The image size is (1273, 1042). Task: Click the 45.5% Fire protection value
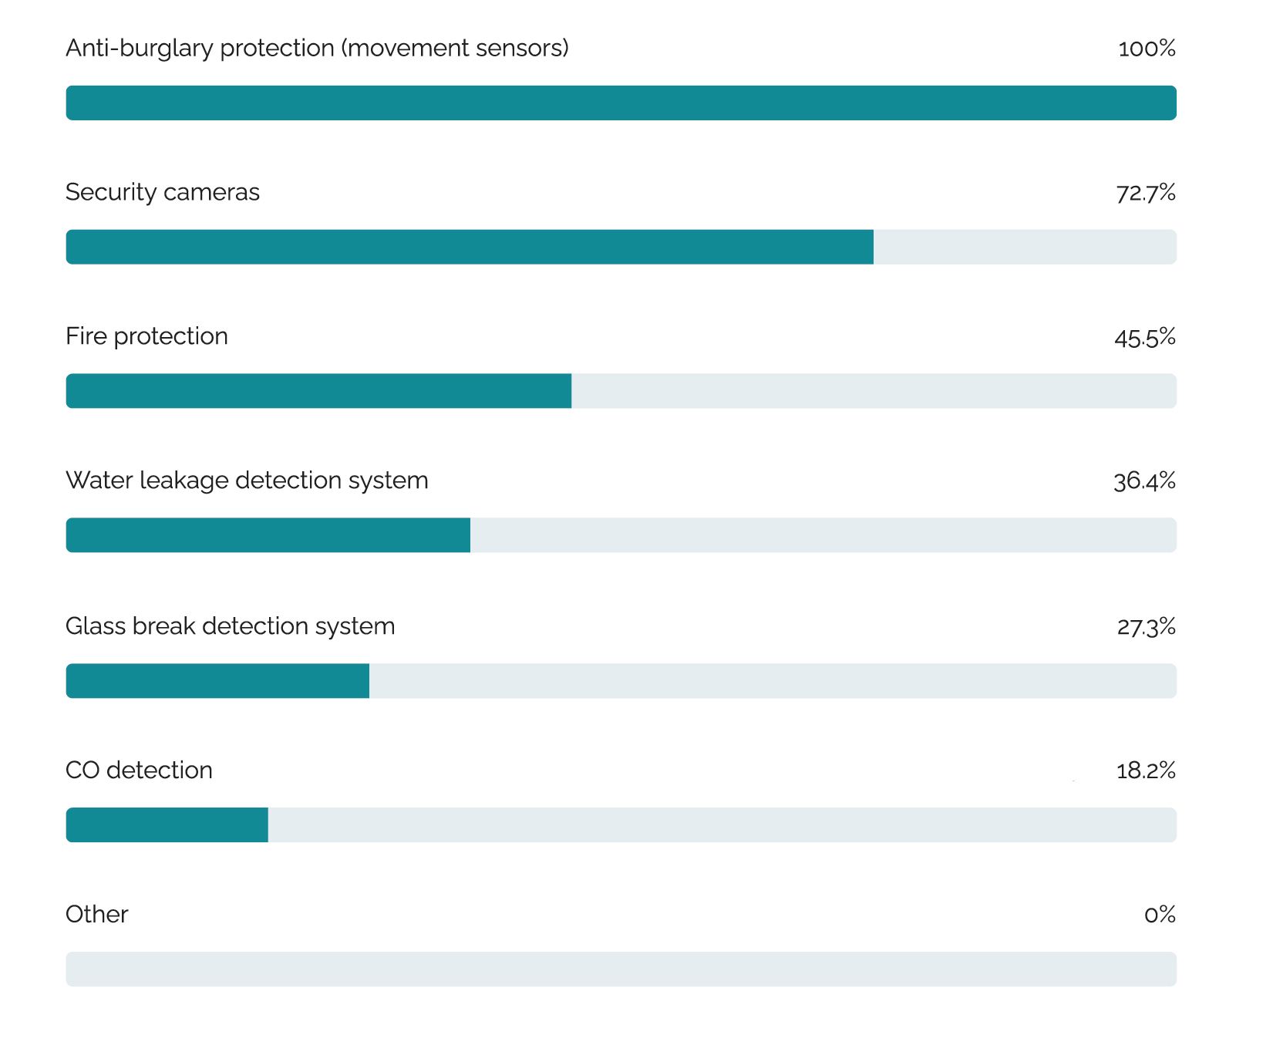(x=1144, y=337)
